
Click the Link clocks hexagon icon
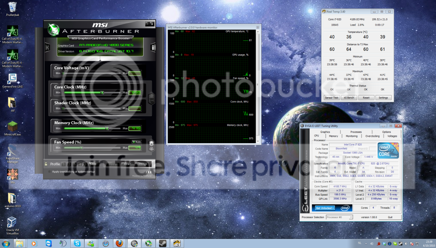coord(152,98)
